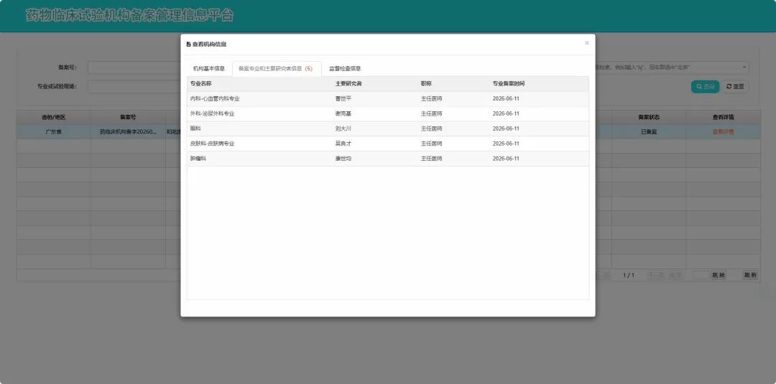Close the 查看机构信息 dialog via ×
776x384 pixels.
(586, 43)
